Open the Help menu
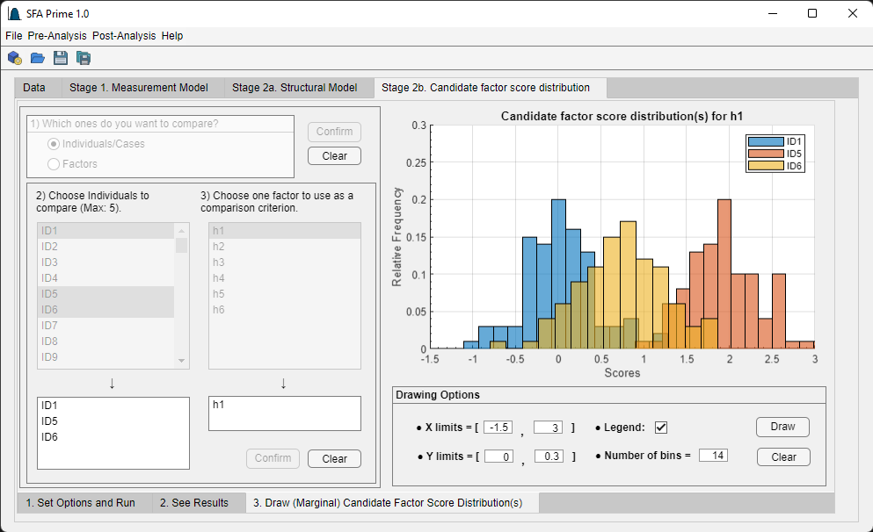The height and width of the screenshot is (532, 873). click(x=172, y=36)
